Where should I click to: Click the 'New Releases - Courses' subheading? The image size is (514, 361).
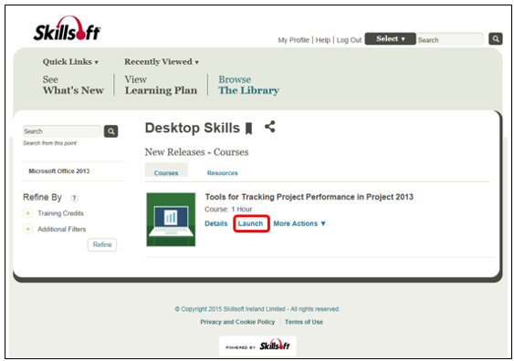pos(196,152)
